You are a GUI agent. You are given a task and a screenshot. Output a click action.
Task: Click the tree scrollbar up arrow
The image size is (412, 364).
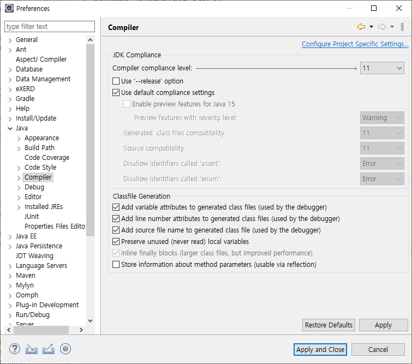coord(90,40)
